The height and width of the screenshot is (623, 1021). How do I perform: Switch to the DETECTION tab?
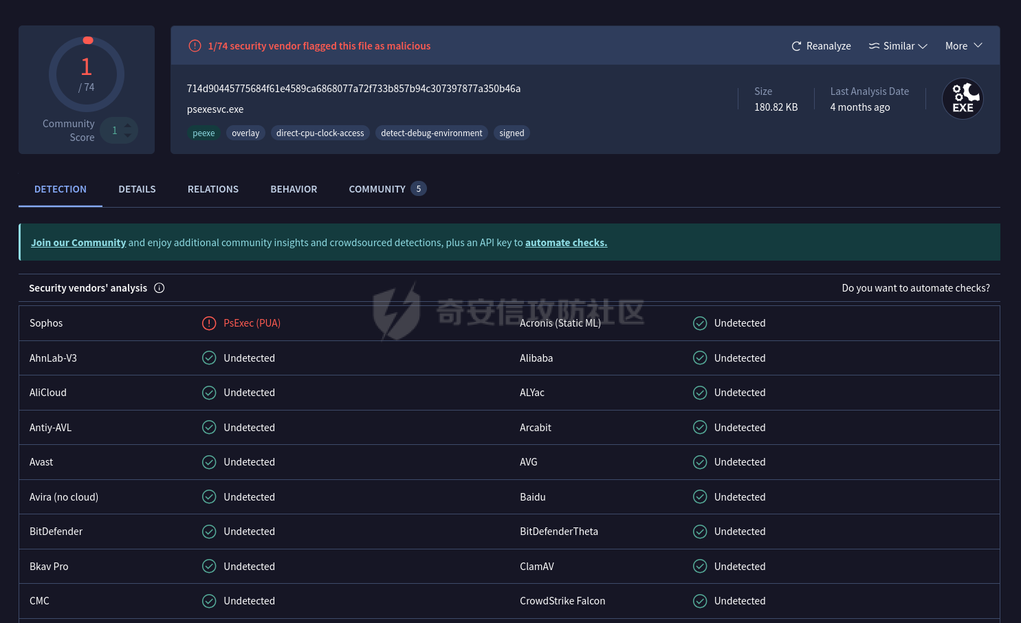click(61, 189)
